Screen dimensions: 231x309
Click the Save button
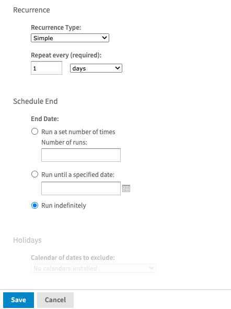click(18, 300)
